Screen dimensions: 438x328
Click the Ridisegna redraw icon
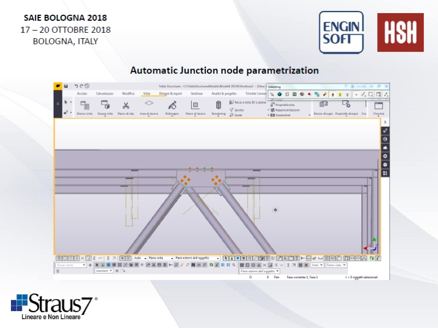[x=172, y=106]
